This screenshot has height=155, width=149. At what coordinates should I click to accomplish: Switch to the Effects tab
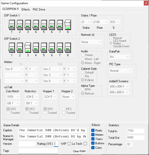pyautogui.click(x=26, y=9)
